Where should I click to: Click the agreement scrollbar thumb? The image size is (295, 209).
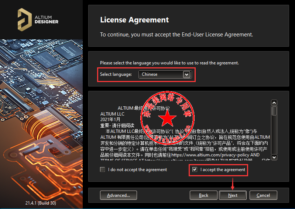274,111
